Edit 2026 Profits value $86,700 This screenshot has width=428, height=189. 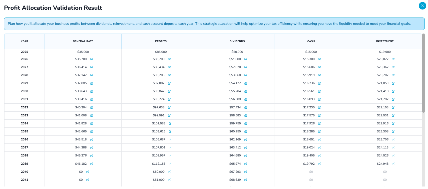pos(169,59)
